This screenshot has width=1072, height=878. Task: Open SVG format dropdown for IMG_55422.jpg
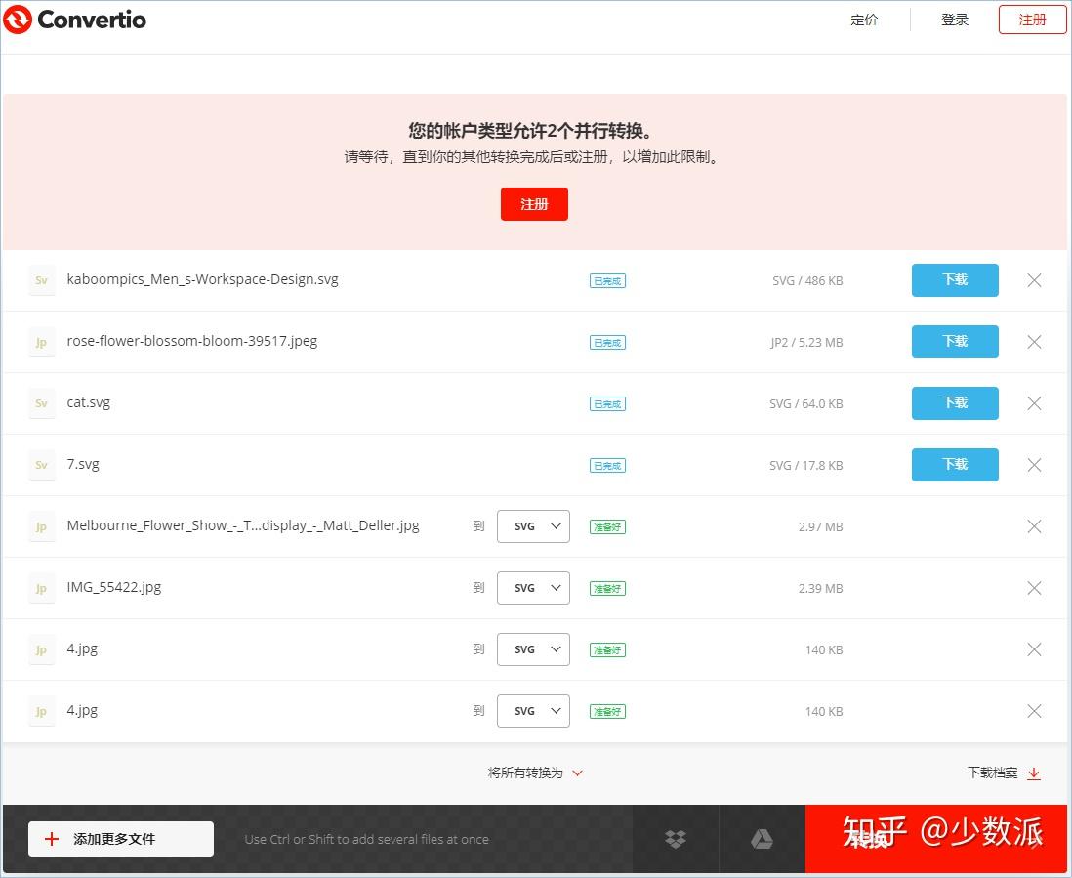click(533, 588)
